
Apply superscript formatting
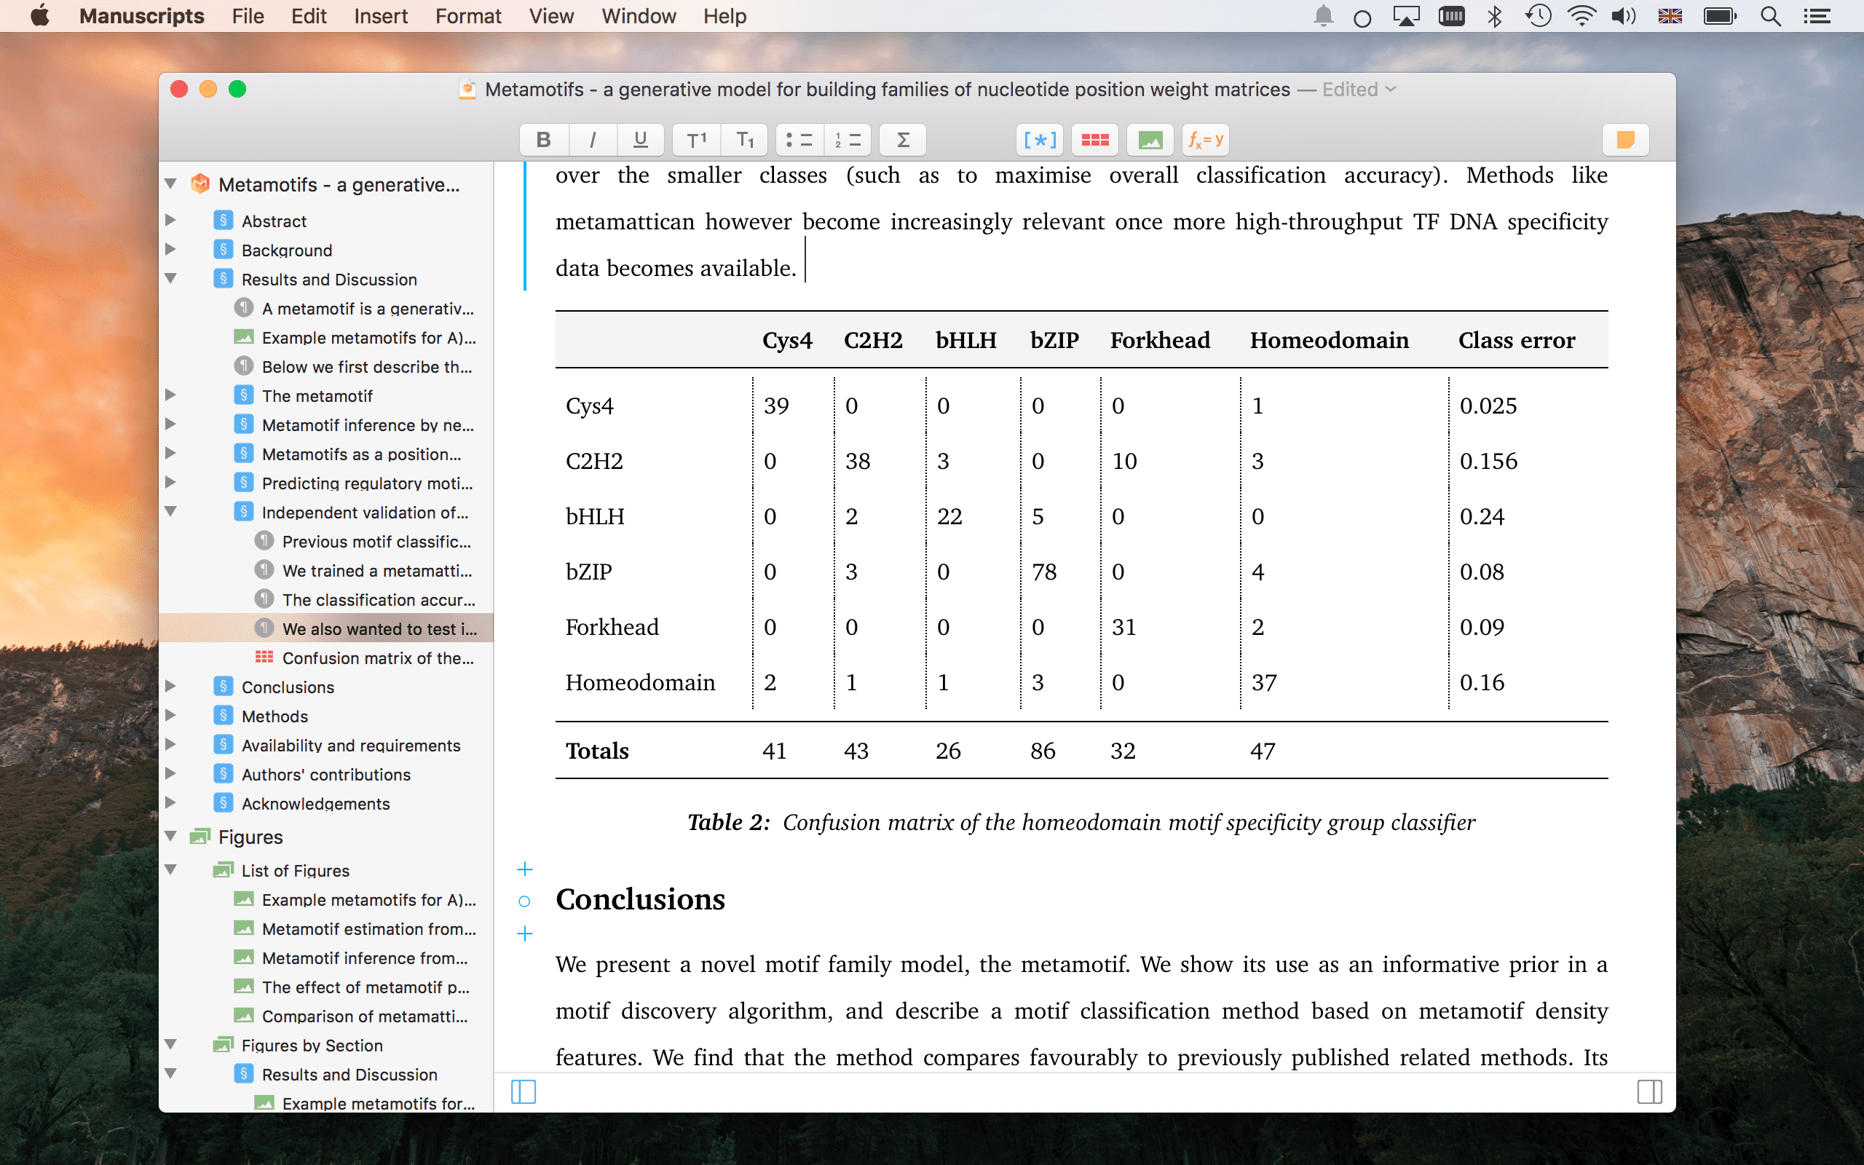point(696,140)
